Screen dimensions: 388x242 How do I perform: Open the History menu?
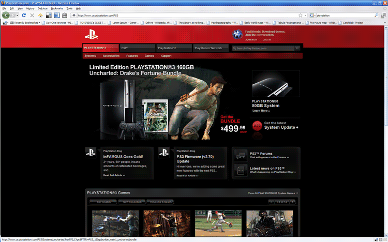click(30, 8)
